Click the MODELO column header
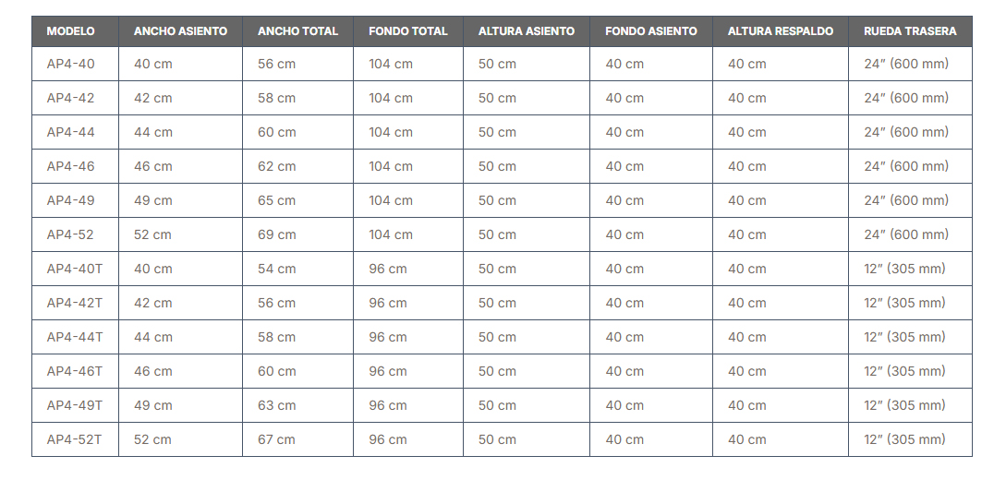994x492 pixels. tap(70, 31)
